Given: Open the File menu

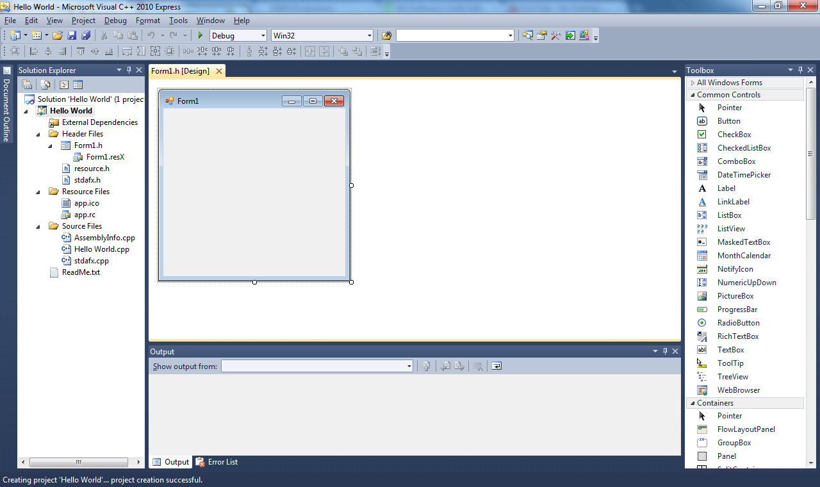Looking at the screenshot, I should click(x=10, y=21).
